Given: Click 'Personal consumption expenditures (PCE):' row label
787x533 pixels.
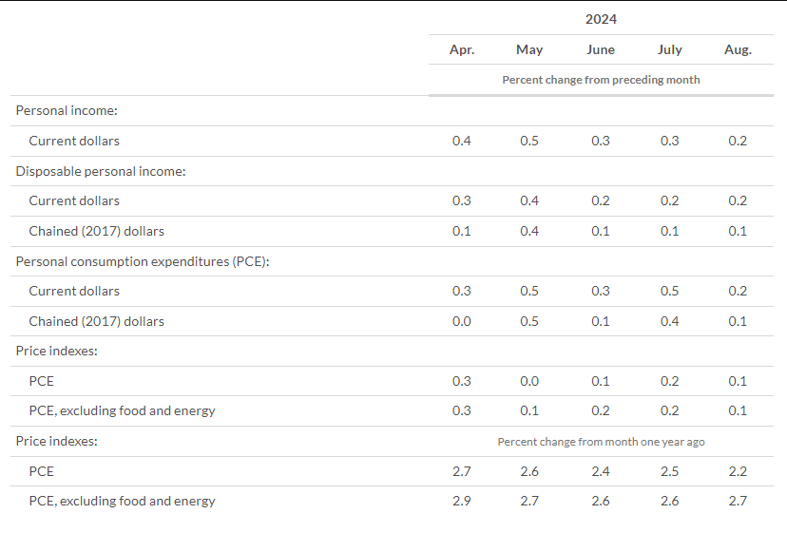Looking at the screenshot, I should click(143, 261).
